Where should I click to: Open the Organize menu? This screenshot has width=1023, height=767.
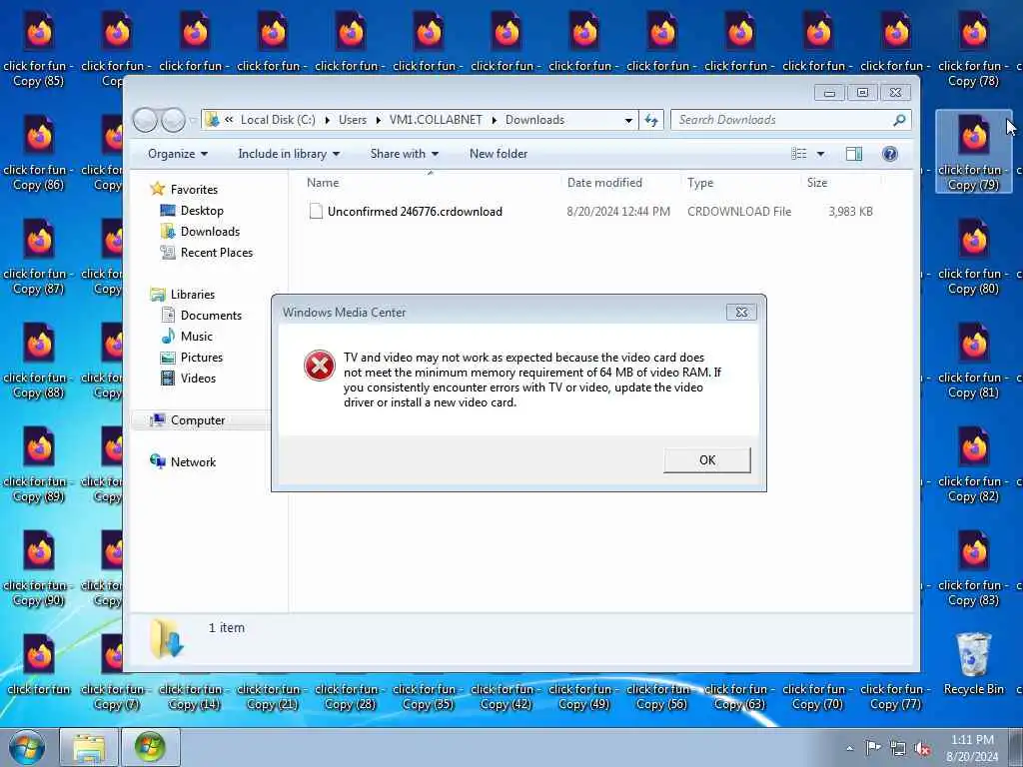(x=178, y=154)
